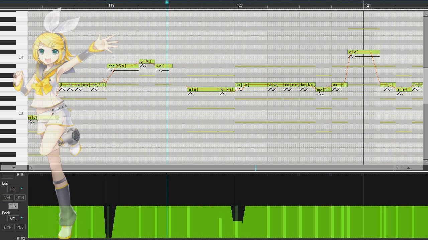This screenshot has width=428, height=240.
Task: Click the vibrato icon below the 're' note
Action: coord(95,89)
